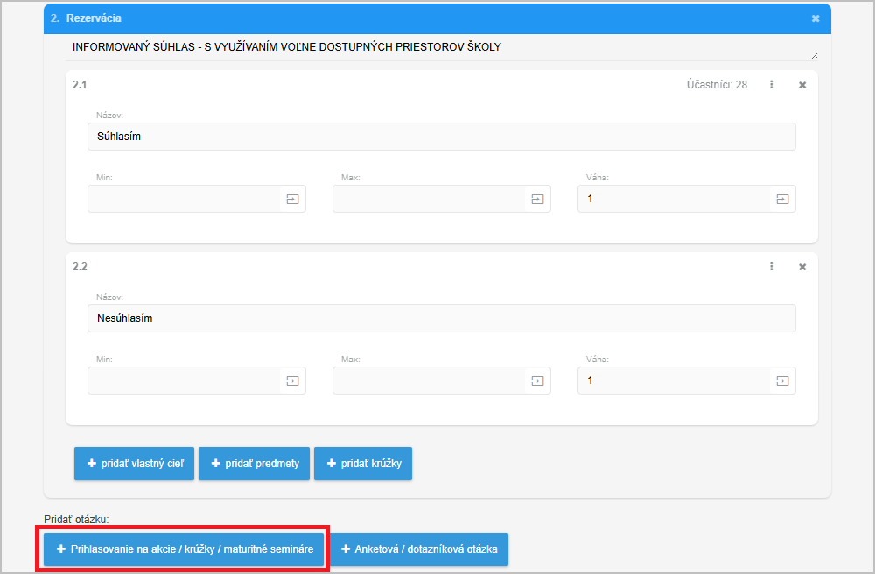Click the arrow icon in Max field of 2.1
Image resolution: width=875 pixels, height=574 pixels.
tap(537, 199)
